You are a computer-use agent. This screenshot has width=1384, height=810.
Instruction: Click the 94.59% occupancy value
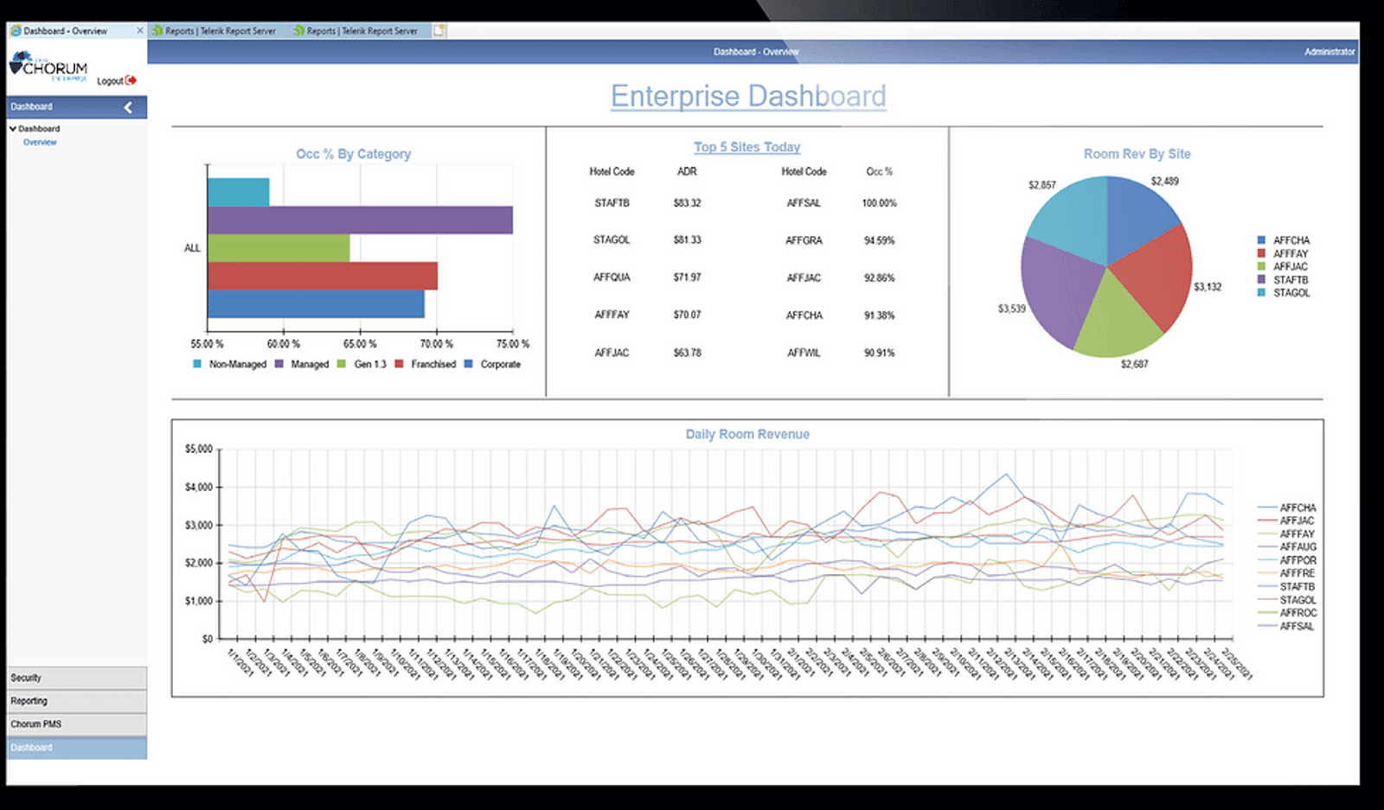coord(879,240)
